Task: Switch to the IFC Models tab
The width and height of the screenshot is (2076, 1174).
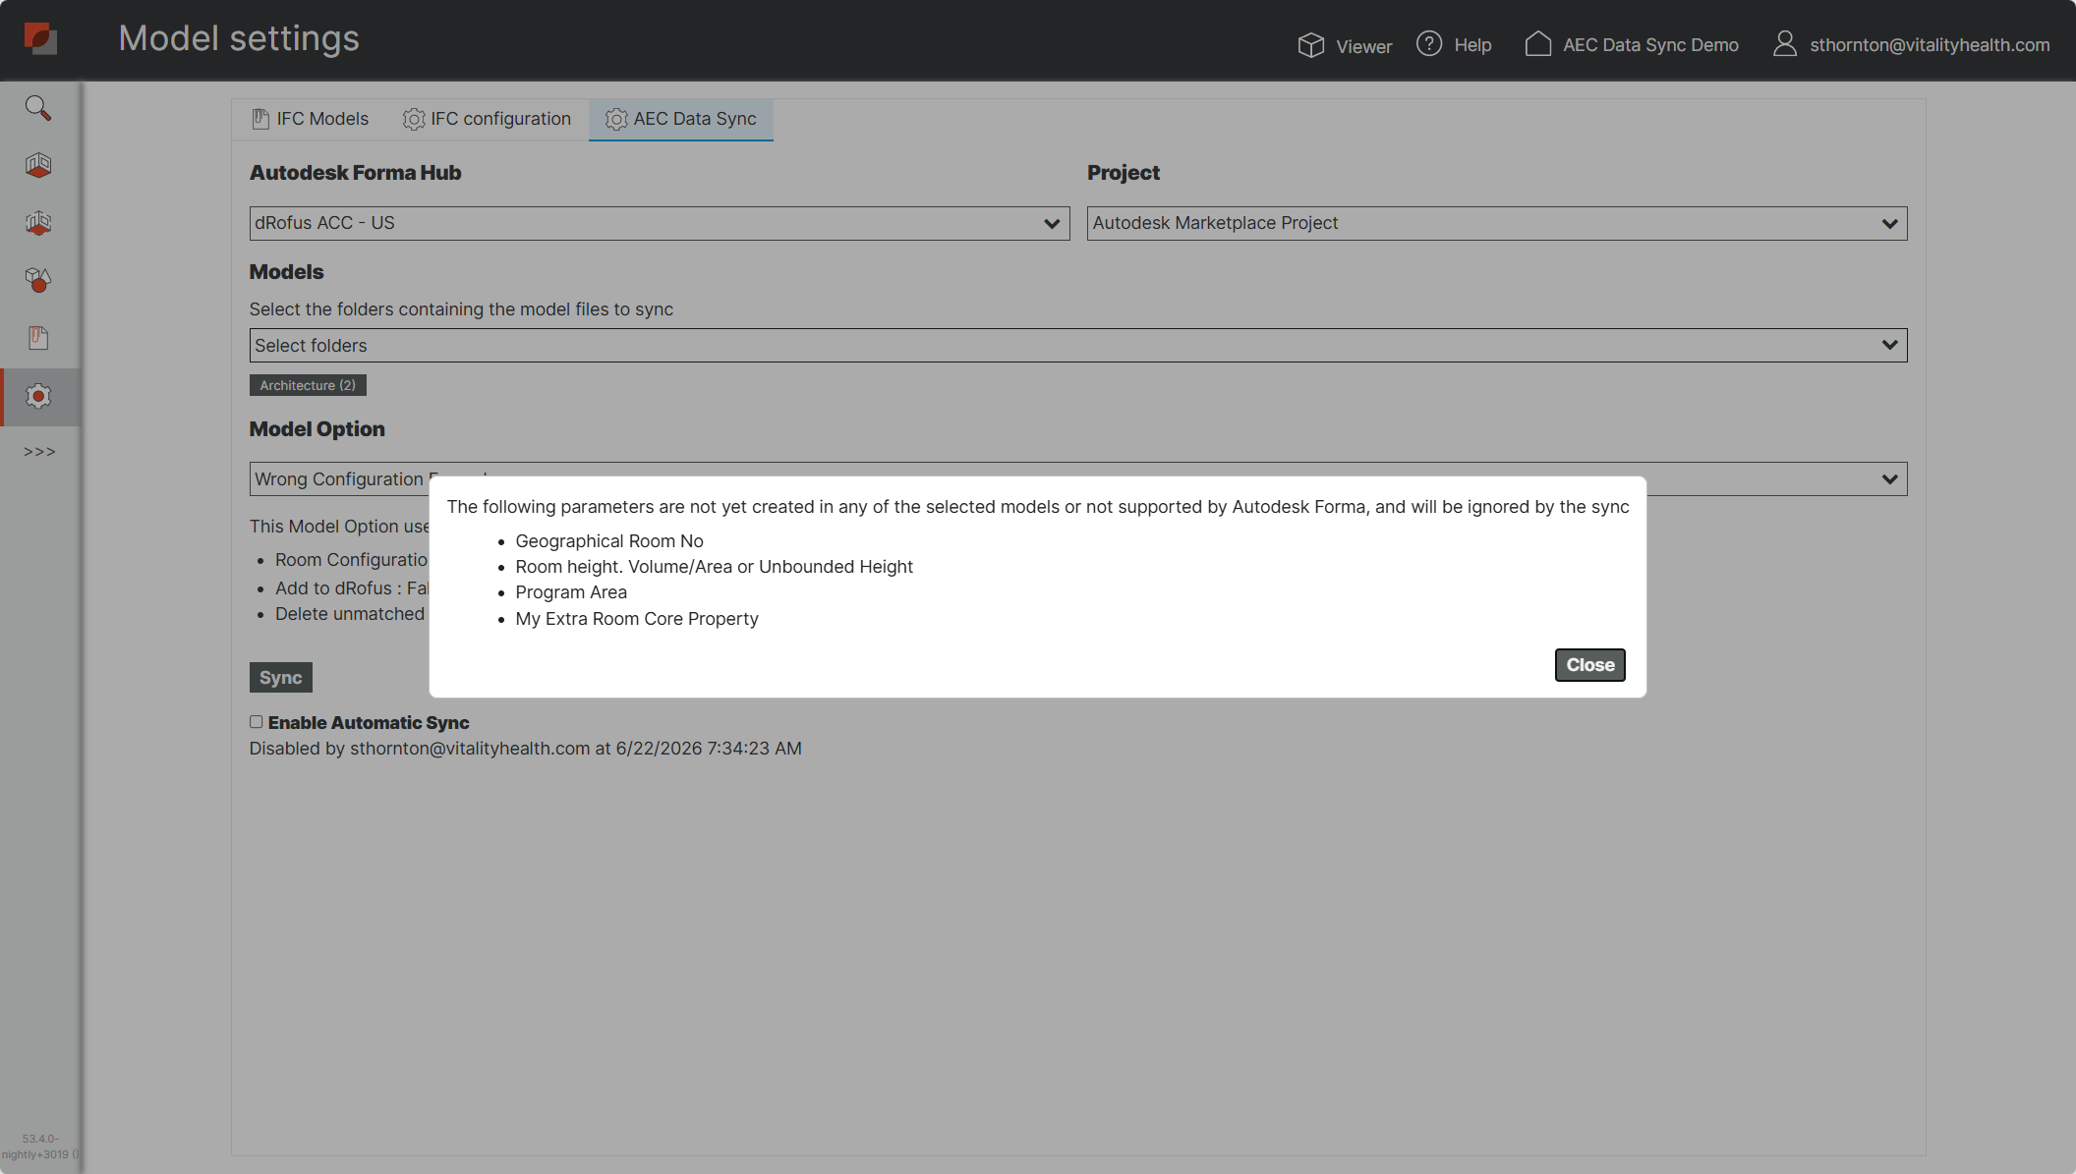Action: tap(310, 119)
